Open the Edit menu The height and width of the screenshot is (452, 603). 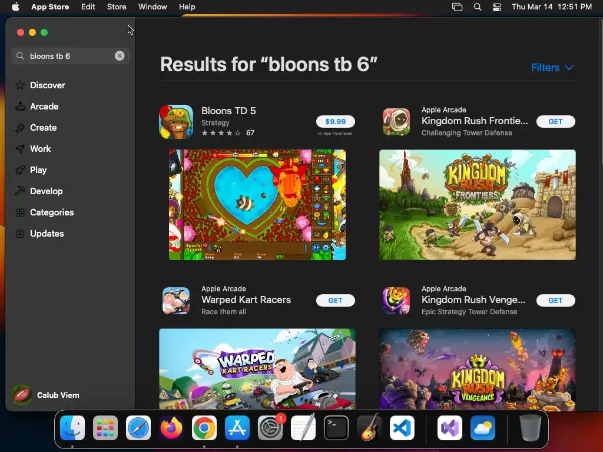[88, 7]
